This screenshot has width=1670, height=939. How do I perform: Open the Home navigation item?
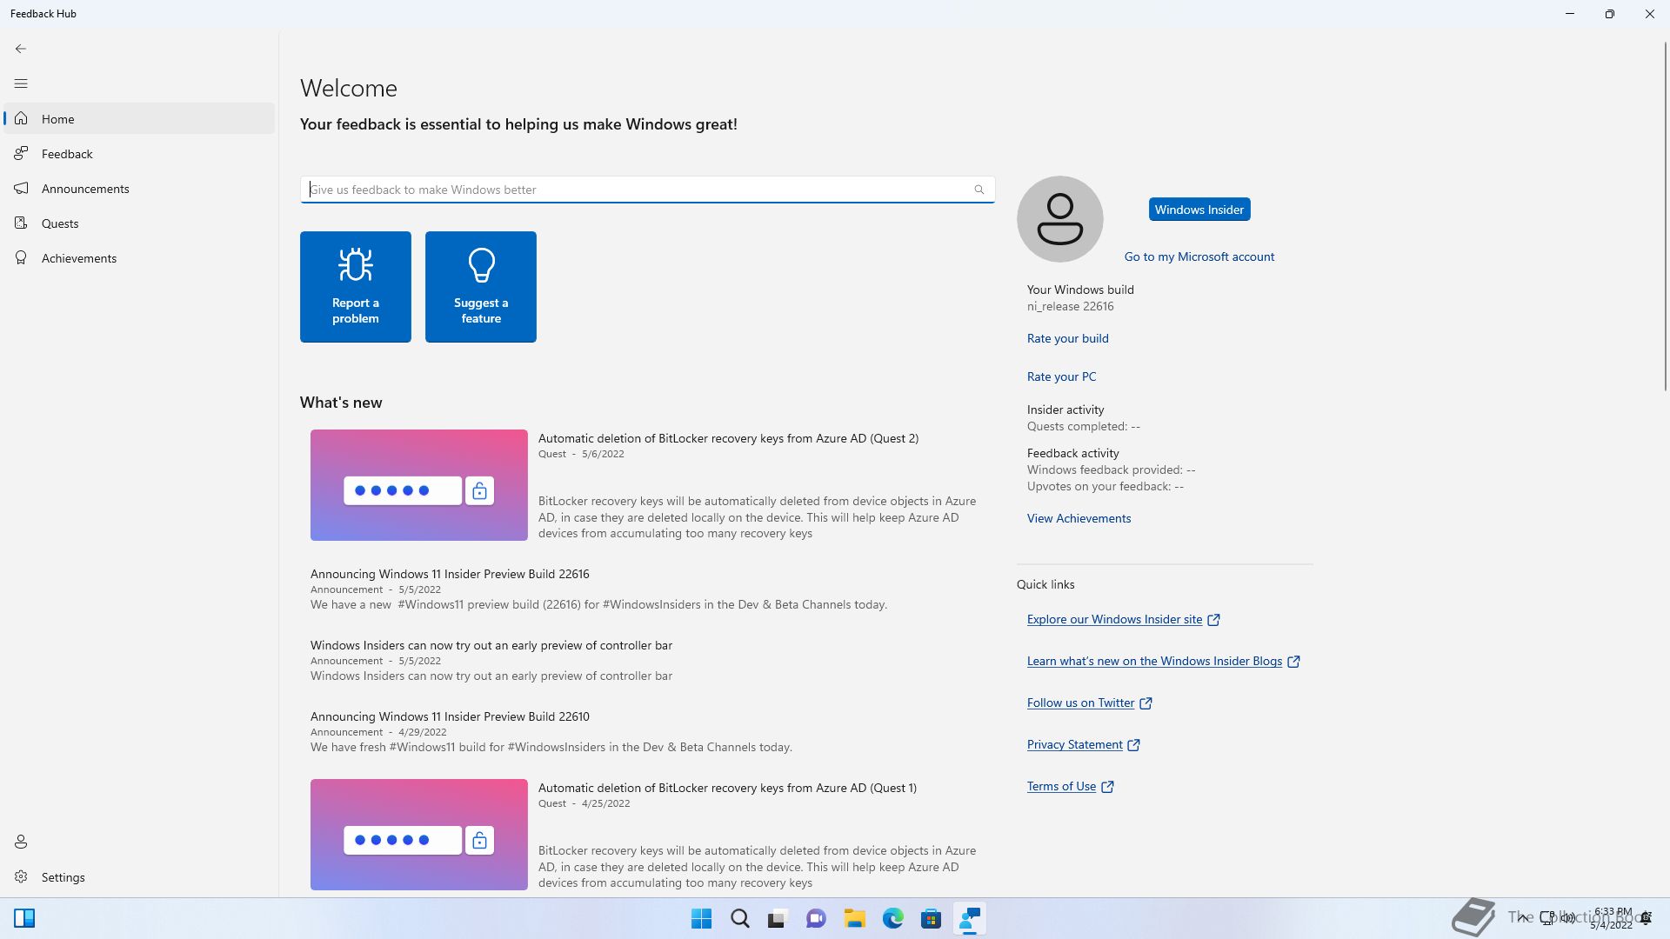tap(139, 119)
